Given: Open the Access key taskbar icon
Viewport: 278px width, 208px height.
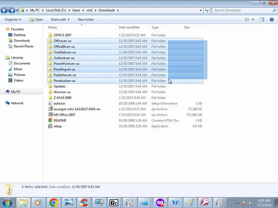Looking at the screenshot, I should [x=205, y=203].
